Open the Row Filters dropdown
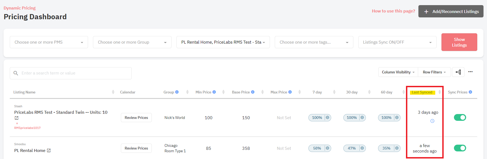 [x=434, y=72]
